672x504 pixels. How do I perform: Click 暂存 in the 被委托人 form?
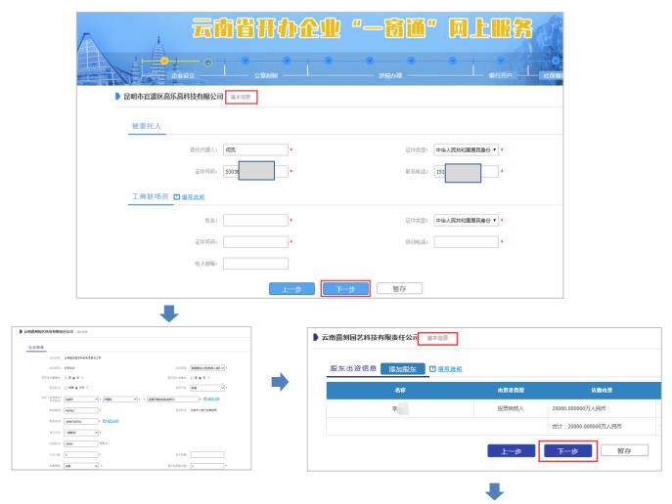398,288
